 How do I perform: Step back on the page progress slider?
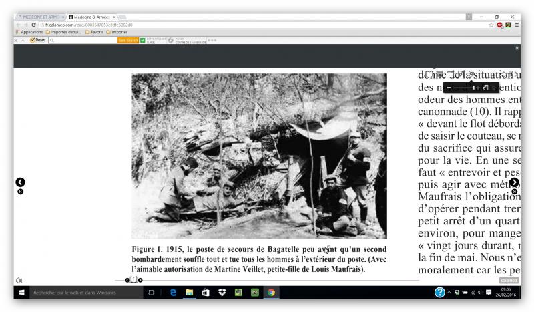(127, 280)
